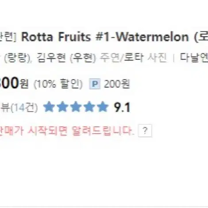Click the blue P points icon
Viewport: 208px width, 208px height.
(95, 84)
